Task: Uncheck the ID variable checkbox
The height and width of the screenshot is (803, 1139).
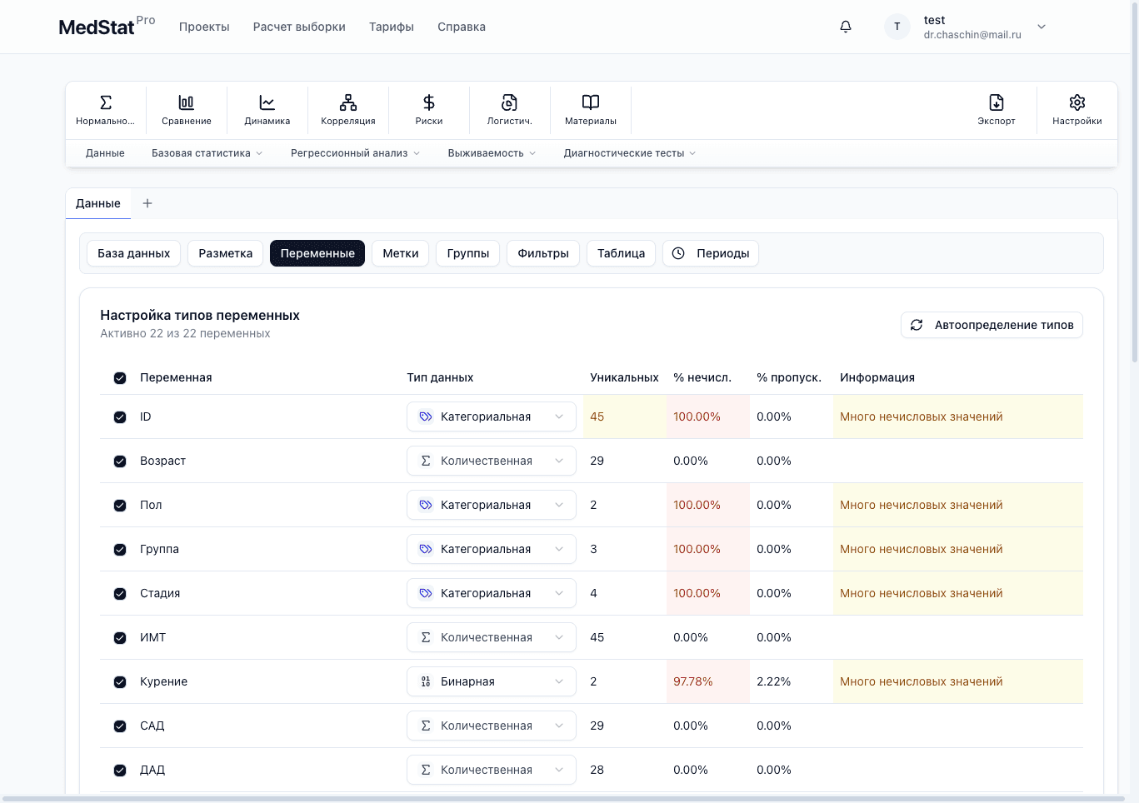Action: (x=120, y=417)
